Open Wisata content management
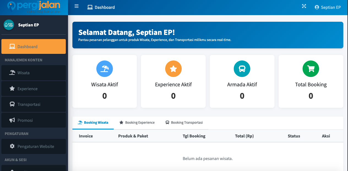The image size is (348, 171). [x=34, y=73]
